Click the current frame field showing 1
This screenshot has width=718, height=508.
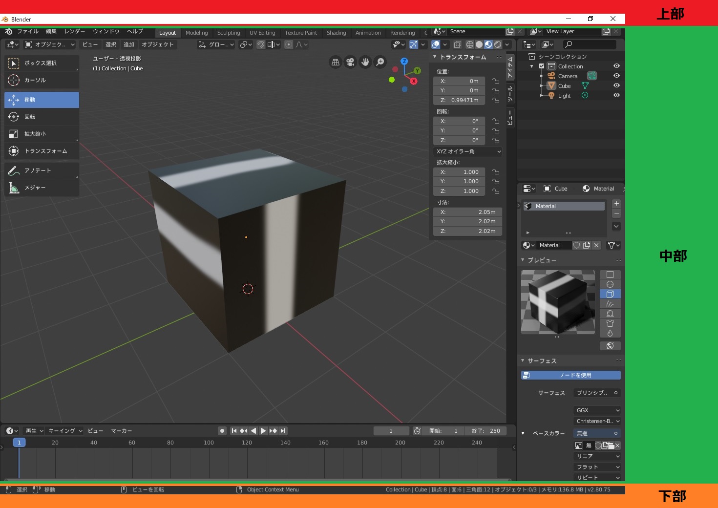coord(391,431)
